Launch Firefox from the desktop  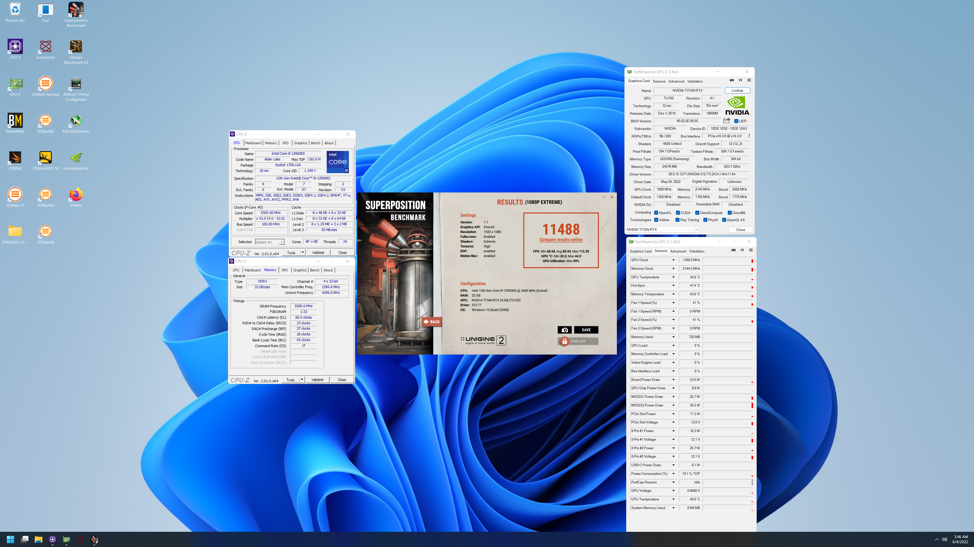click(76, 197)
